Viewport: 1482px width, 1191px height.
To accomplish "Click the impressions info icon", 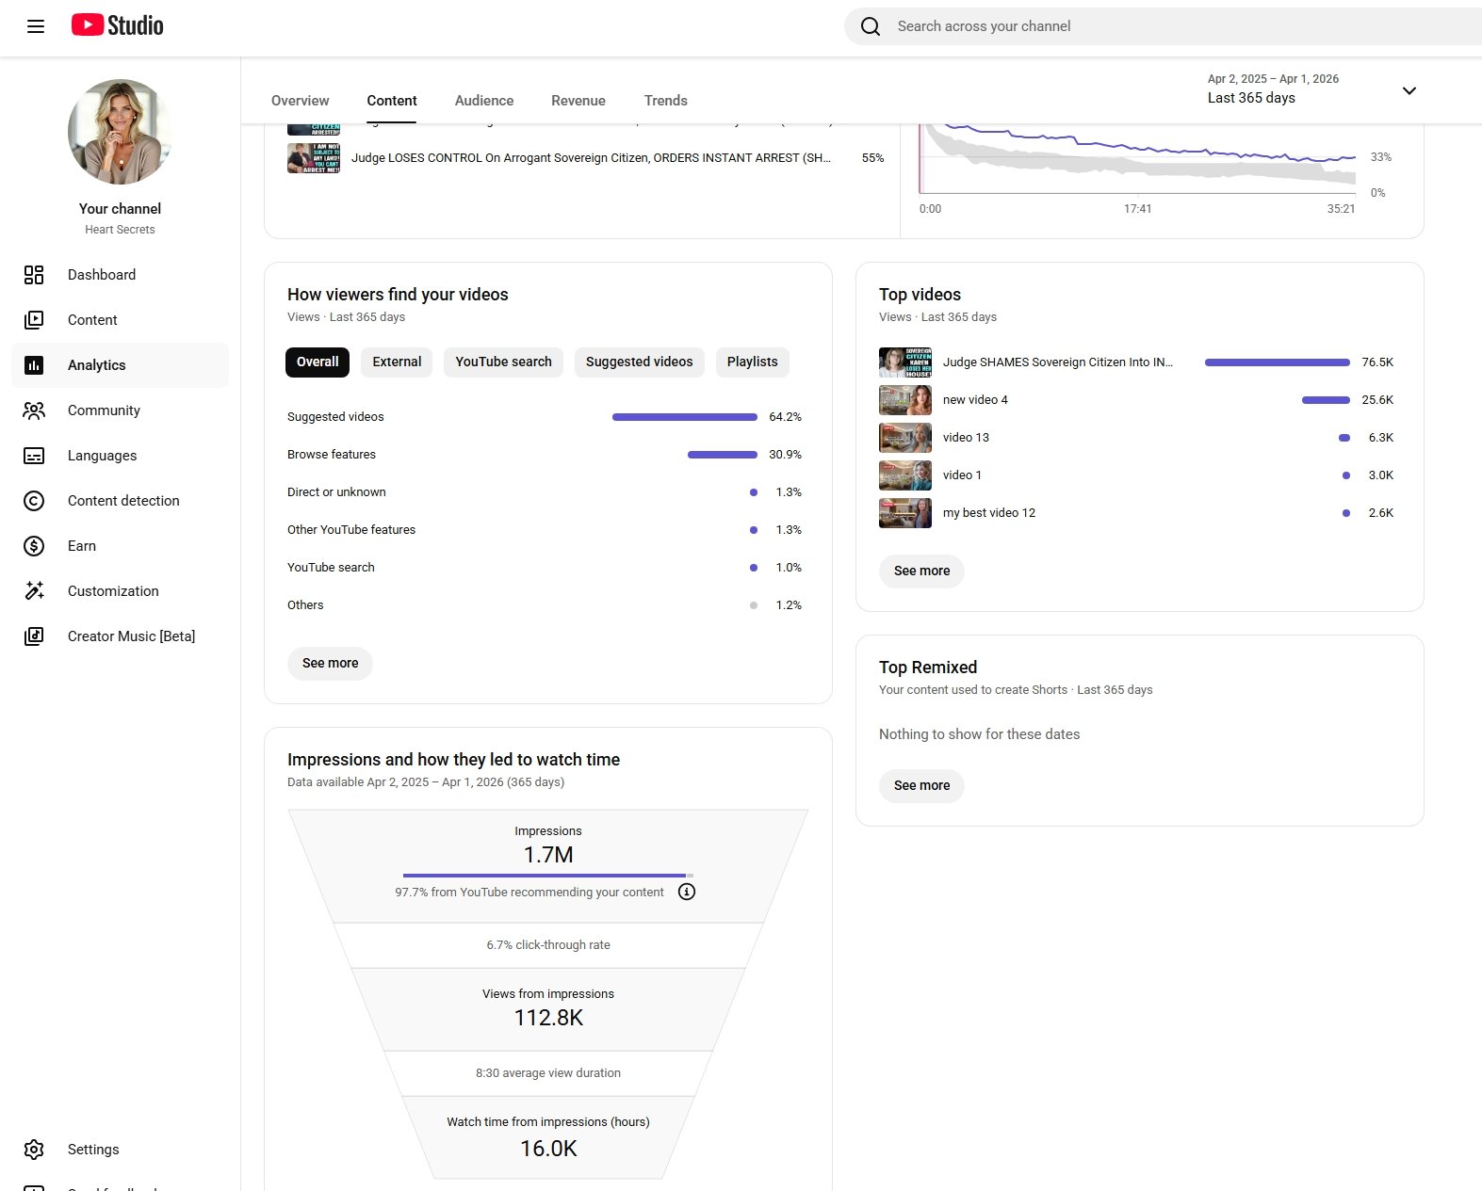I will (687, 892).
